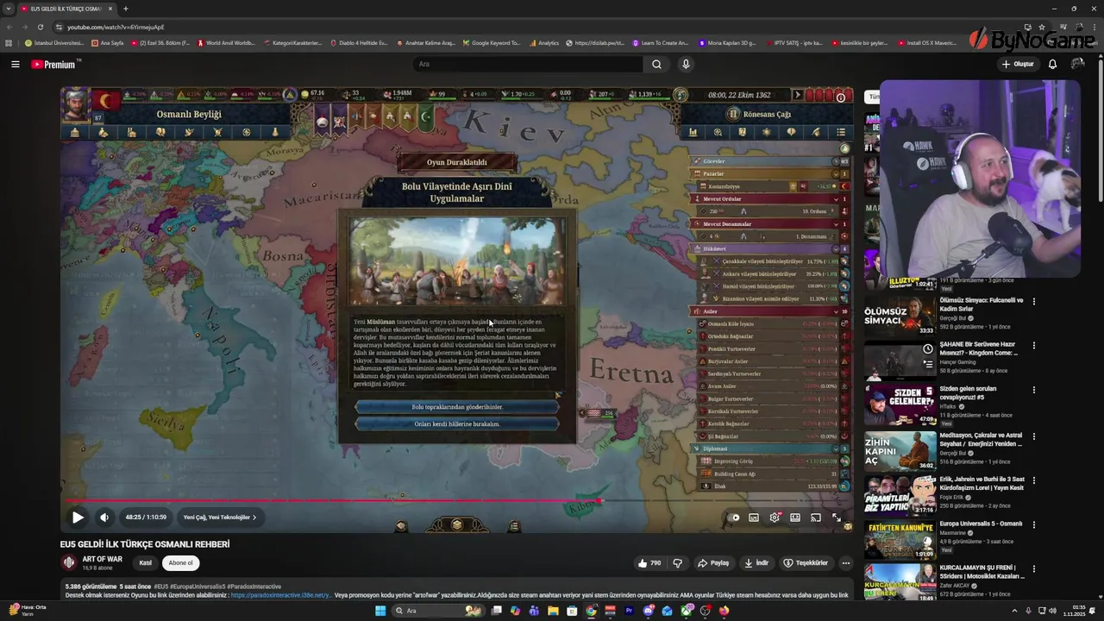Image resolution: width=1104 pixels, height=621 pixels.
Task: Click the İndir download button
Action: click(756, 563)
